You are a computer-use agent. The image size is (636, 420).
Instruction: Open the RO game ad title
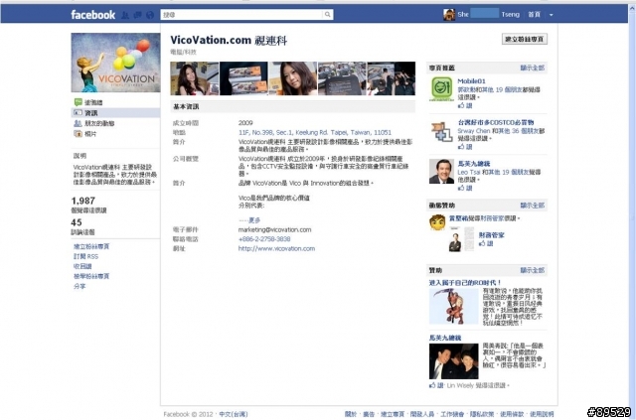pos(465,283)
